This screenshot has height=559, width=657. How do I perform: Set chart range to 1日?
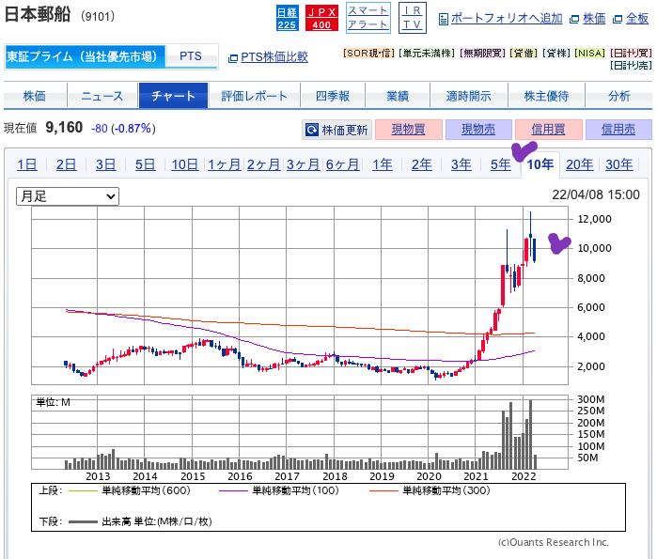point(27,164)
